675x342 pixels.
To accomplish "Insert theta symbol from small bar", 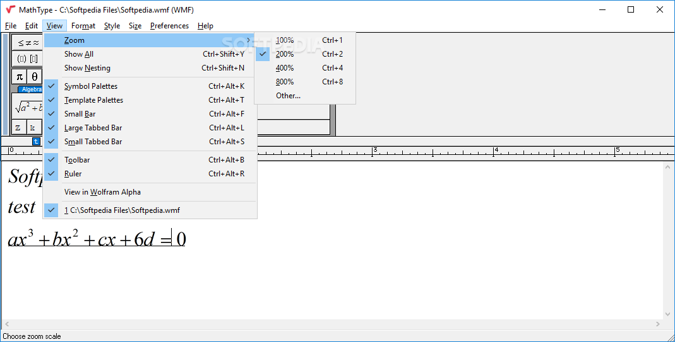I will point(35,77).
